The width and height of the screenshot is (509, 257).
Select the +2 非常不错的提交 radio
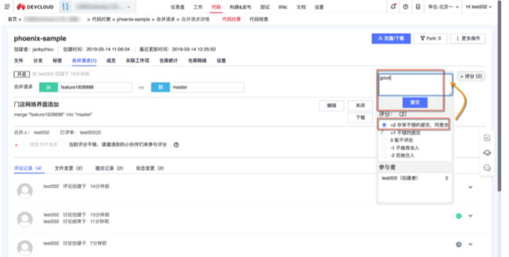pyautogui.click(x=384, y=125)
